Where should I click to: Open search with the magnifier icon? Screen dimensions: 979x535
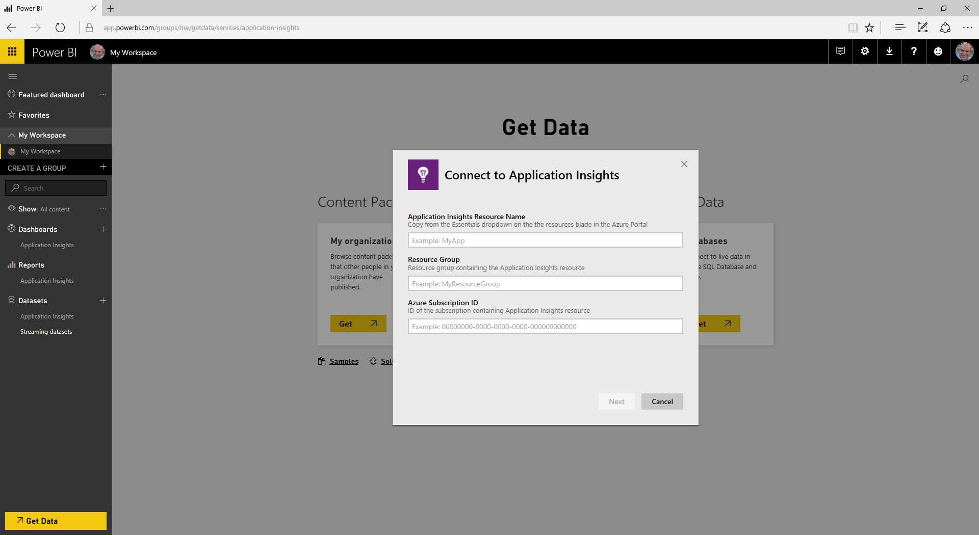point(964,78)
